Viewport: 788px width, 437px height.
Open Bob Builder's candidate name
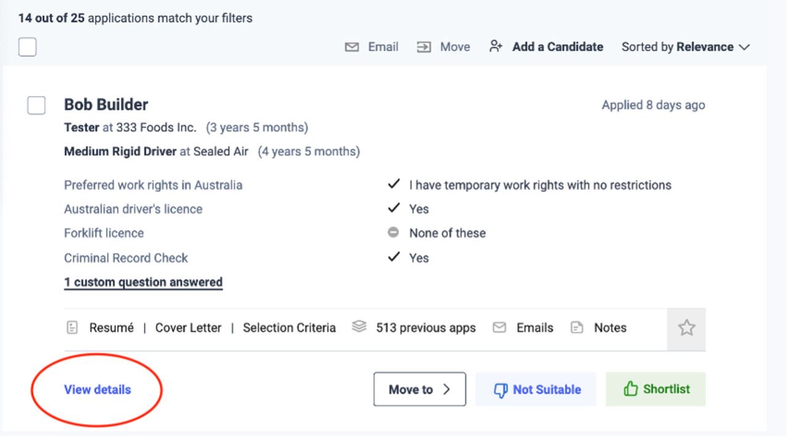tap(106, 105)
